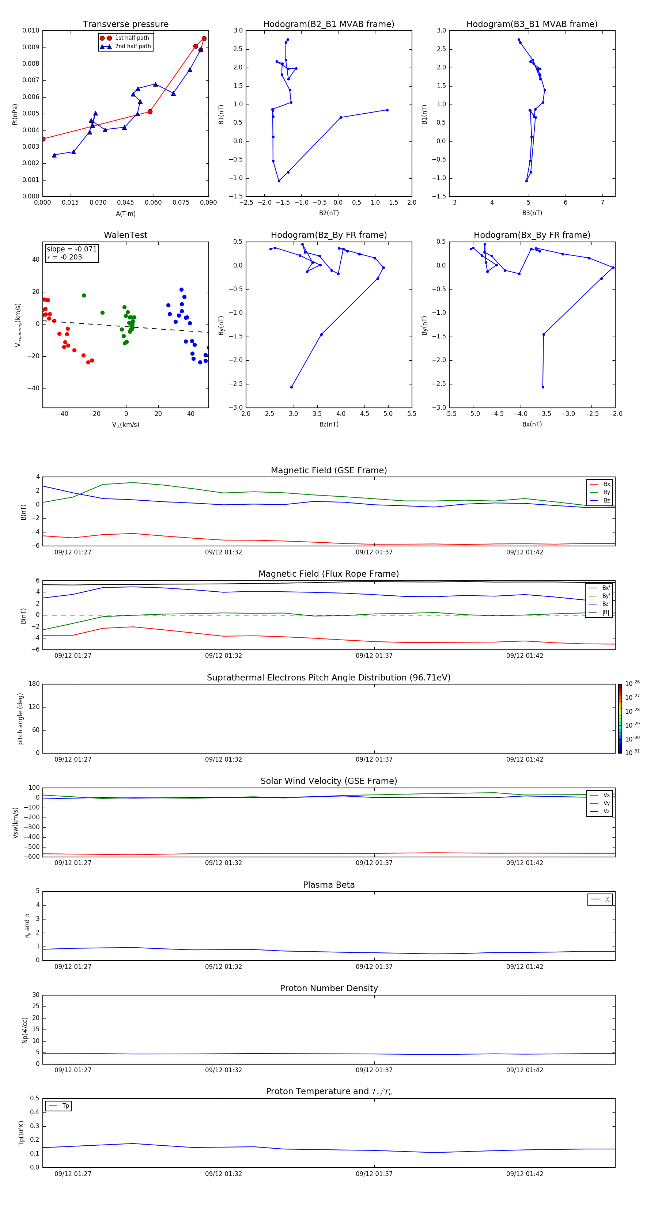The image size is (658, 1206).
Task: Click "09/12 01:37" tick under Solar Wind Velocity panel
Action: click(x=374, y=863)
